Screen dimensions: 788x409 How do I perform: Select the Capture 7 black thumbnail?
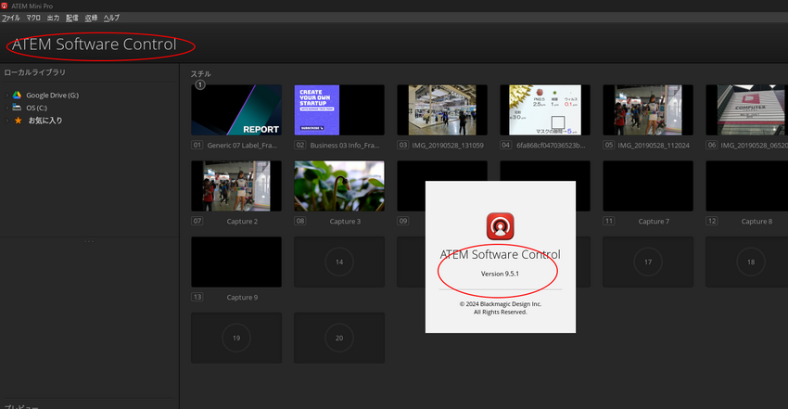pyautogui.click(x=648, y=185)
